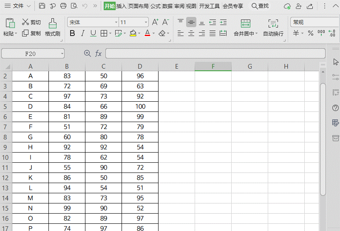Screen dimensions: 340x231
Task: Switch to the 插入 (Insert) tab
Action: 122,6
